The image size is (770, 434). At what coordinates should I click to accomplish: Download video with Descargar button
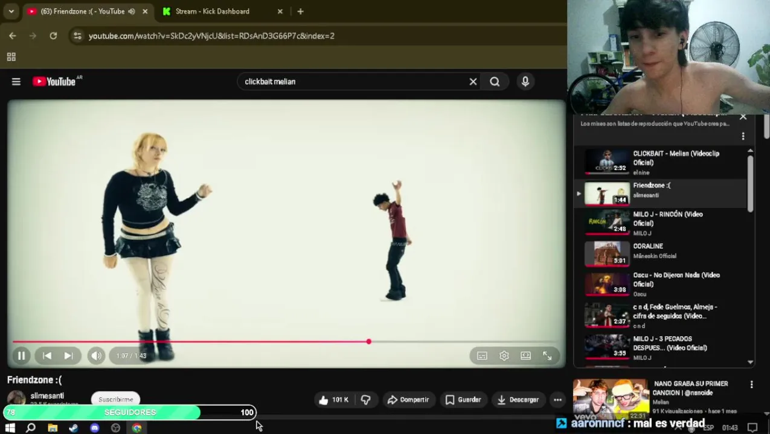pyautogui.click(x=518, y=400)
